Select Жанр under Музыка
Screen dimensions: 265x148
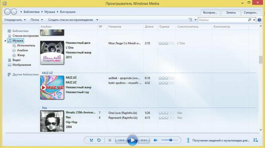pyautogui.click(x=19, y=55)
